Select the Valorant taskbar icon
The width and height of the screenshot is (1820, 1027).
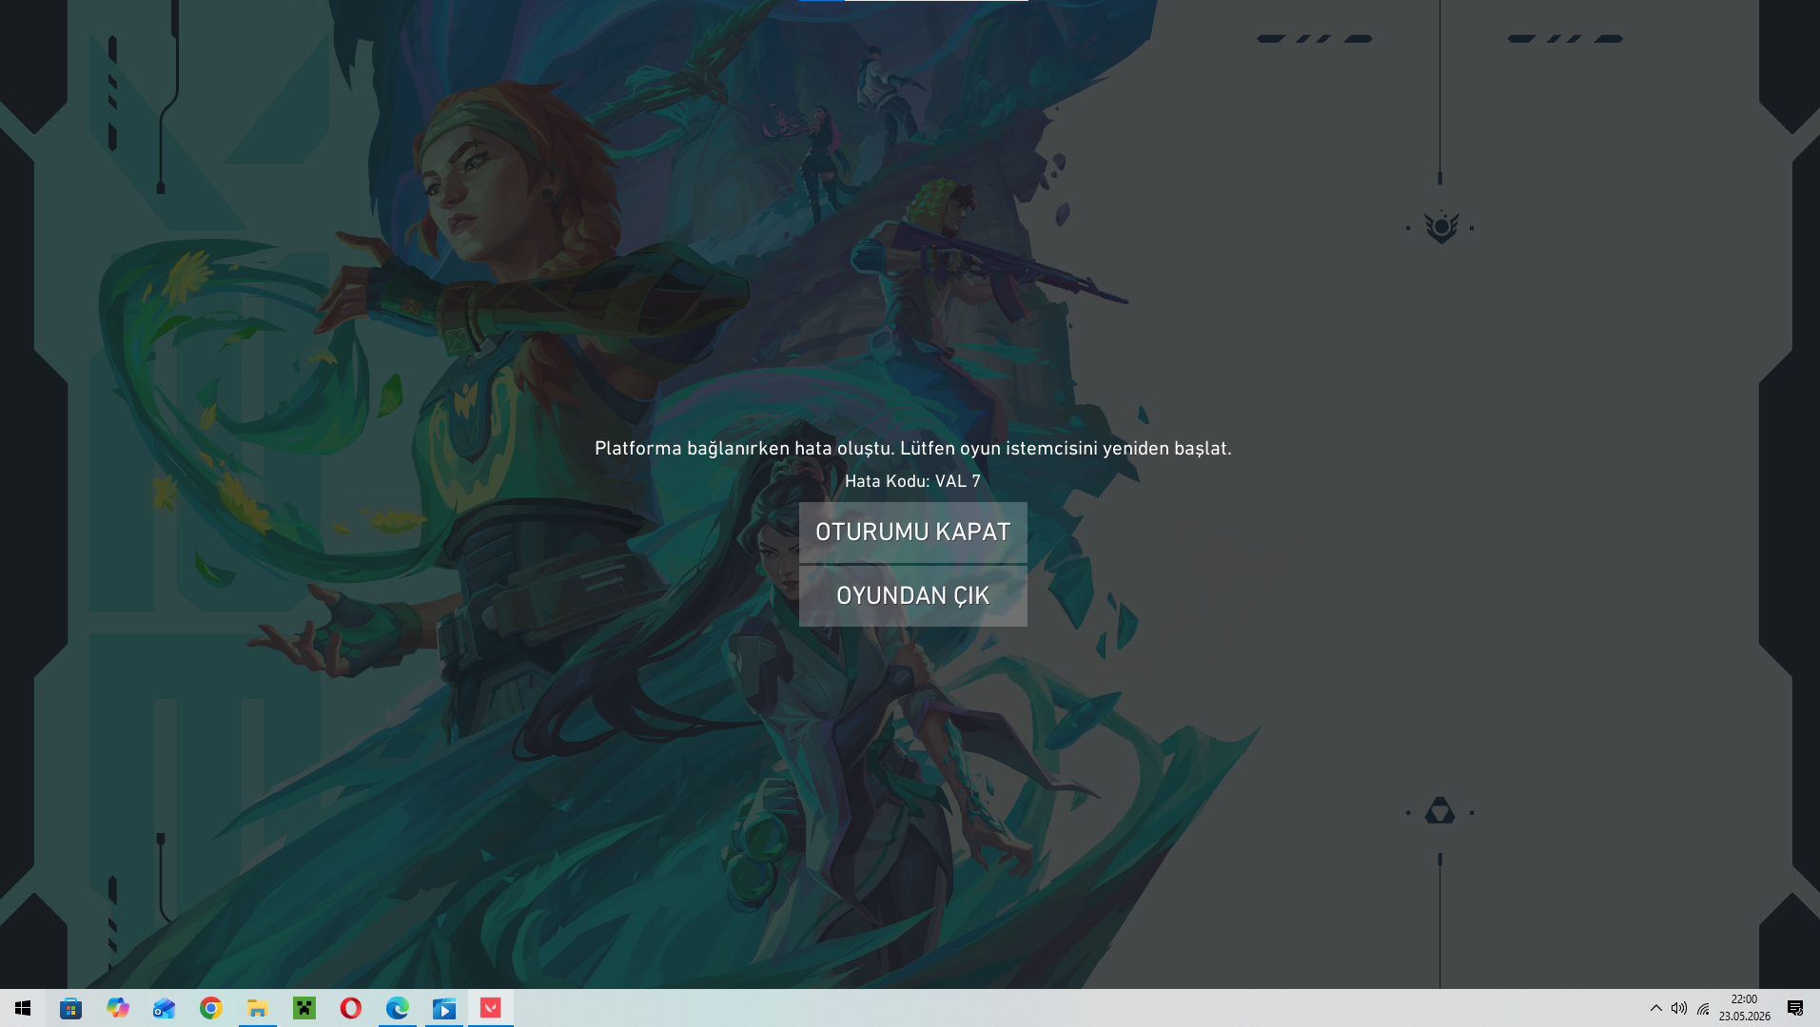[x=490, y=1008]
